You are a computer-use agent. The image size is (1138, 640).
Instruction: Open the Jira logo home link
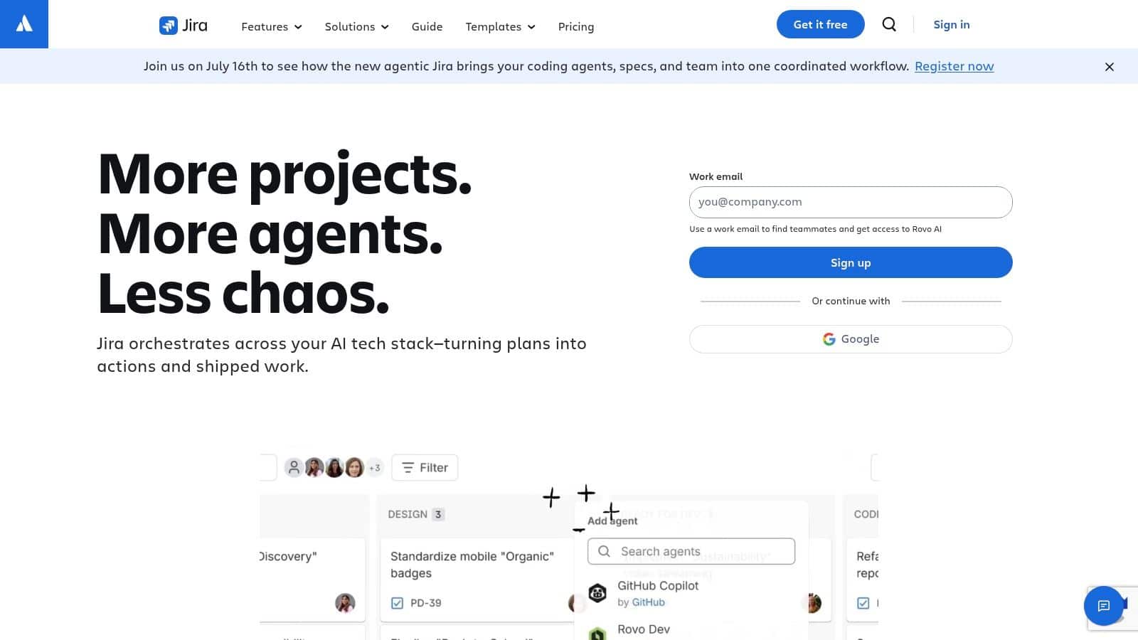click(184, 26)
